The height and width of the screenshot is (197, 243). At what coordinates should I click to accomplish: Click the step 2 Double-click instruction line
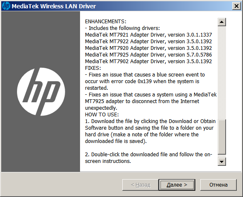click(148, 155)
